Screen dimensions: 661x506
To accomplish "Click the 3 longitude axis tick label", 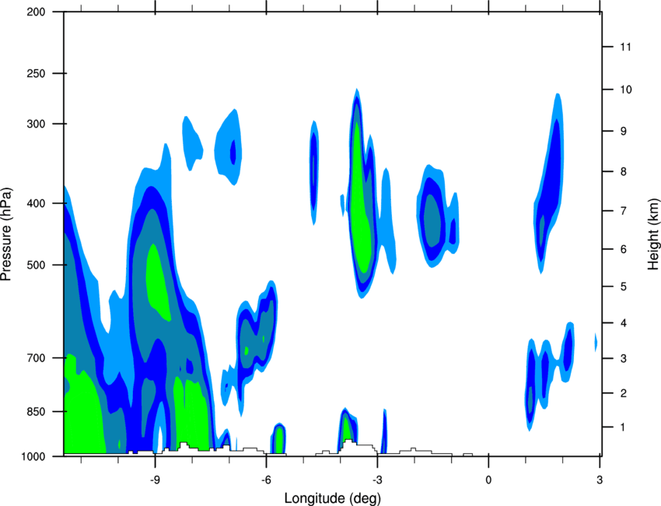I will point(600,480).
